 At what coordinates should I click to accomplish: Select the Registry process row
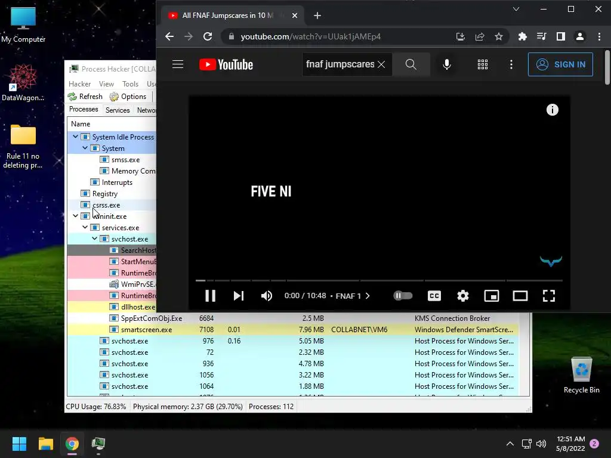112,194
